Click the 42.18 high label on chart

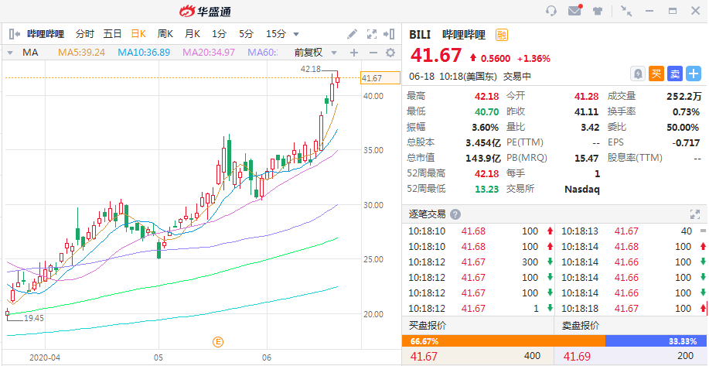310,69
